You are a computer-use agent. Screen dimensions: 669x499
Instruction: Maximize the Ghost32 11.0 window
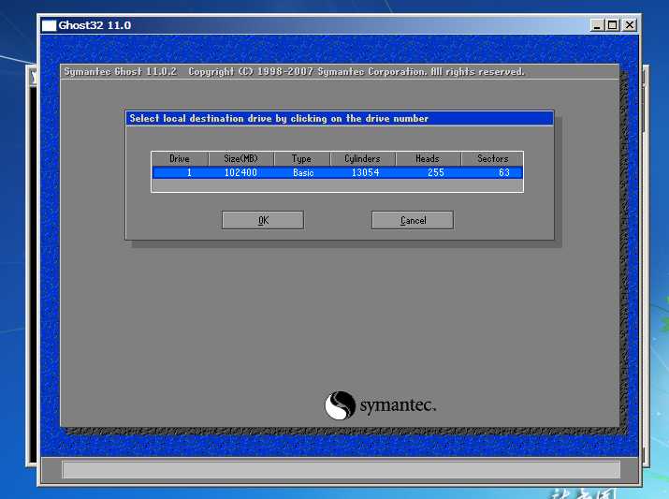[612, 25]
